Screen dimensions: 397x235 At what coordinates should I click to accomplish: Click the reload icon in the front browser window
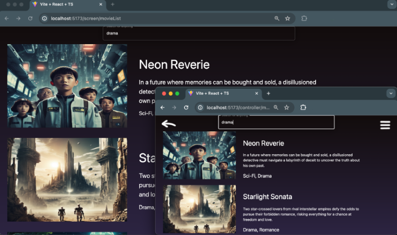click(186, 107)
